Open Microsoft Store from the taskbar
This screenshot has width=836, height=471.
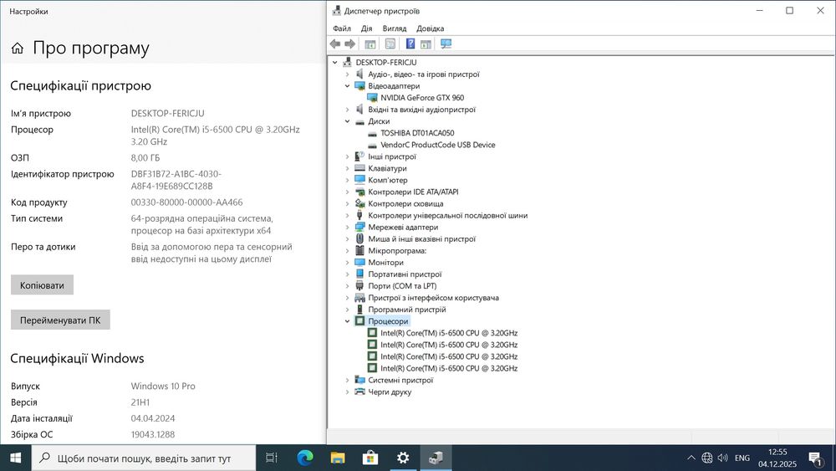tap(370, 458)
